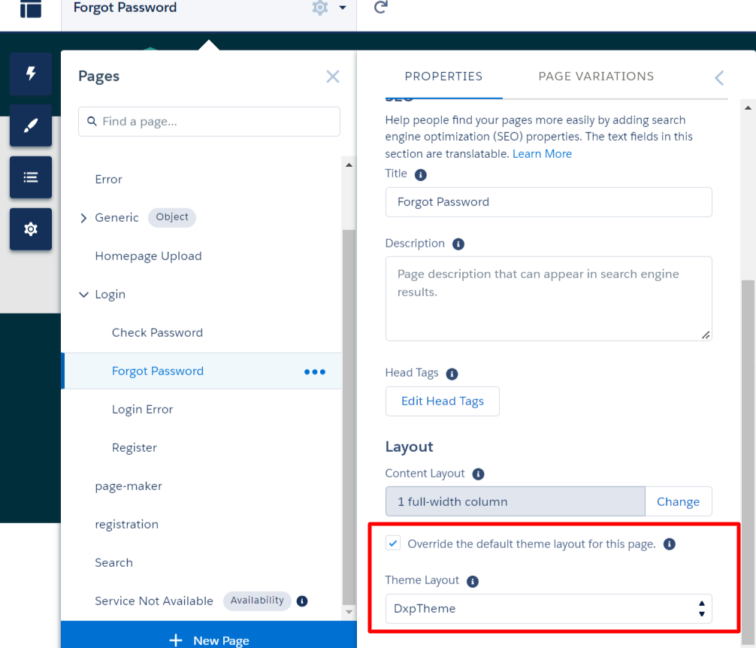Viewport: 756px width, 648px height.
Task: Open the Theme paintbrush panel
Action: (31, 126)
